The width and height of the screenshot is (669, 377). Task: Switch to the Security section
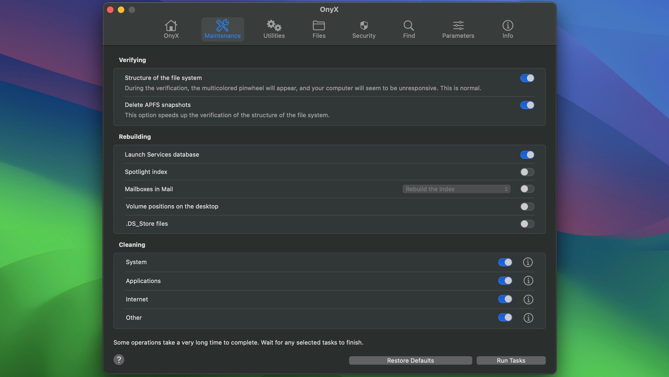[364, 29]
